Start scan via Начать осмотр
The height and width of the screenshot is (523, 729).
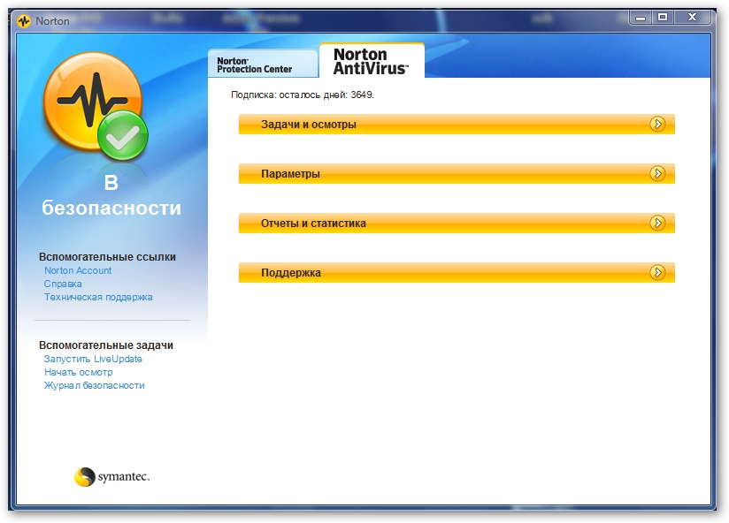[78, 372]
